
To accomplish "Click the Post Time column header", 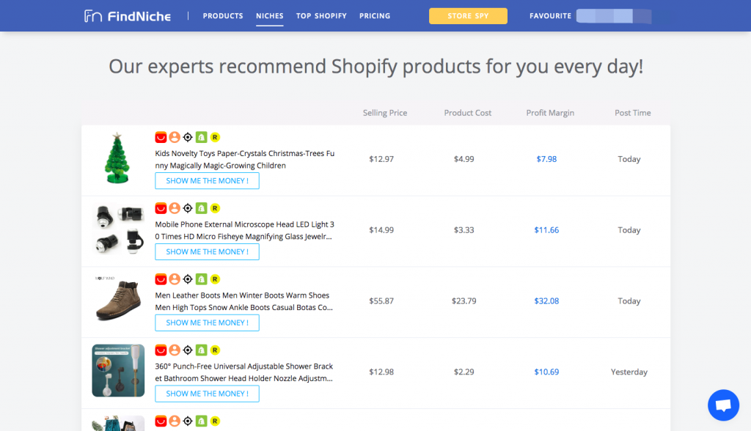I will (633, 113).
